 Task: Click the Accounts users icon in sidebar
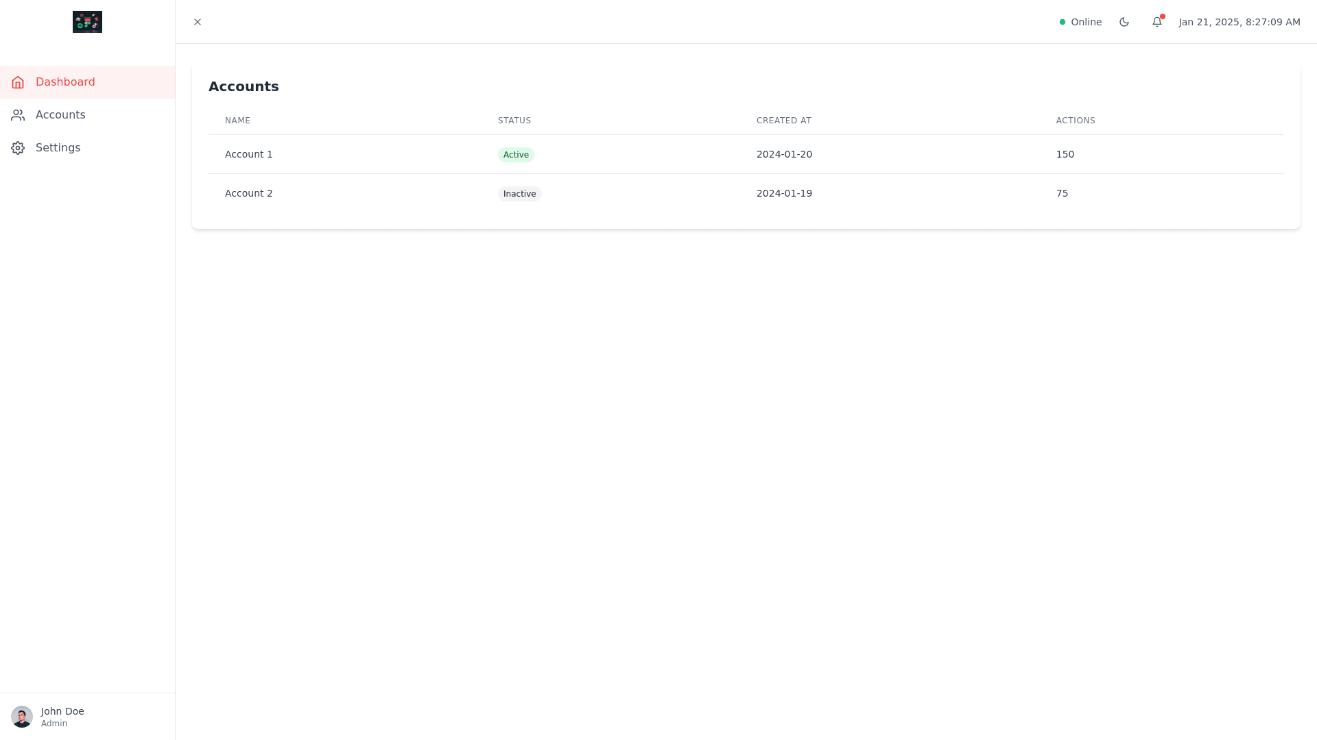tap(18, 114)
